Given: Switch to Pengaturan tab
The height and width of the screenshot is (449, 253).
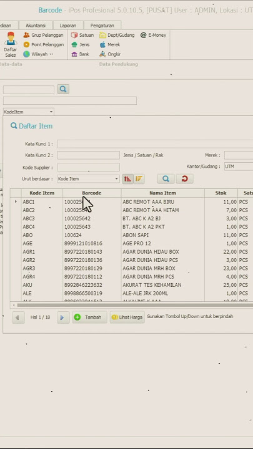Looking at the screenshot, I should point(102,26).
